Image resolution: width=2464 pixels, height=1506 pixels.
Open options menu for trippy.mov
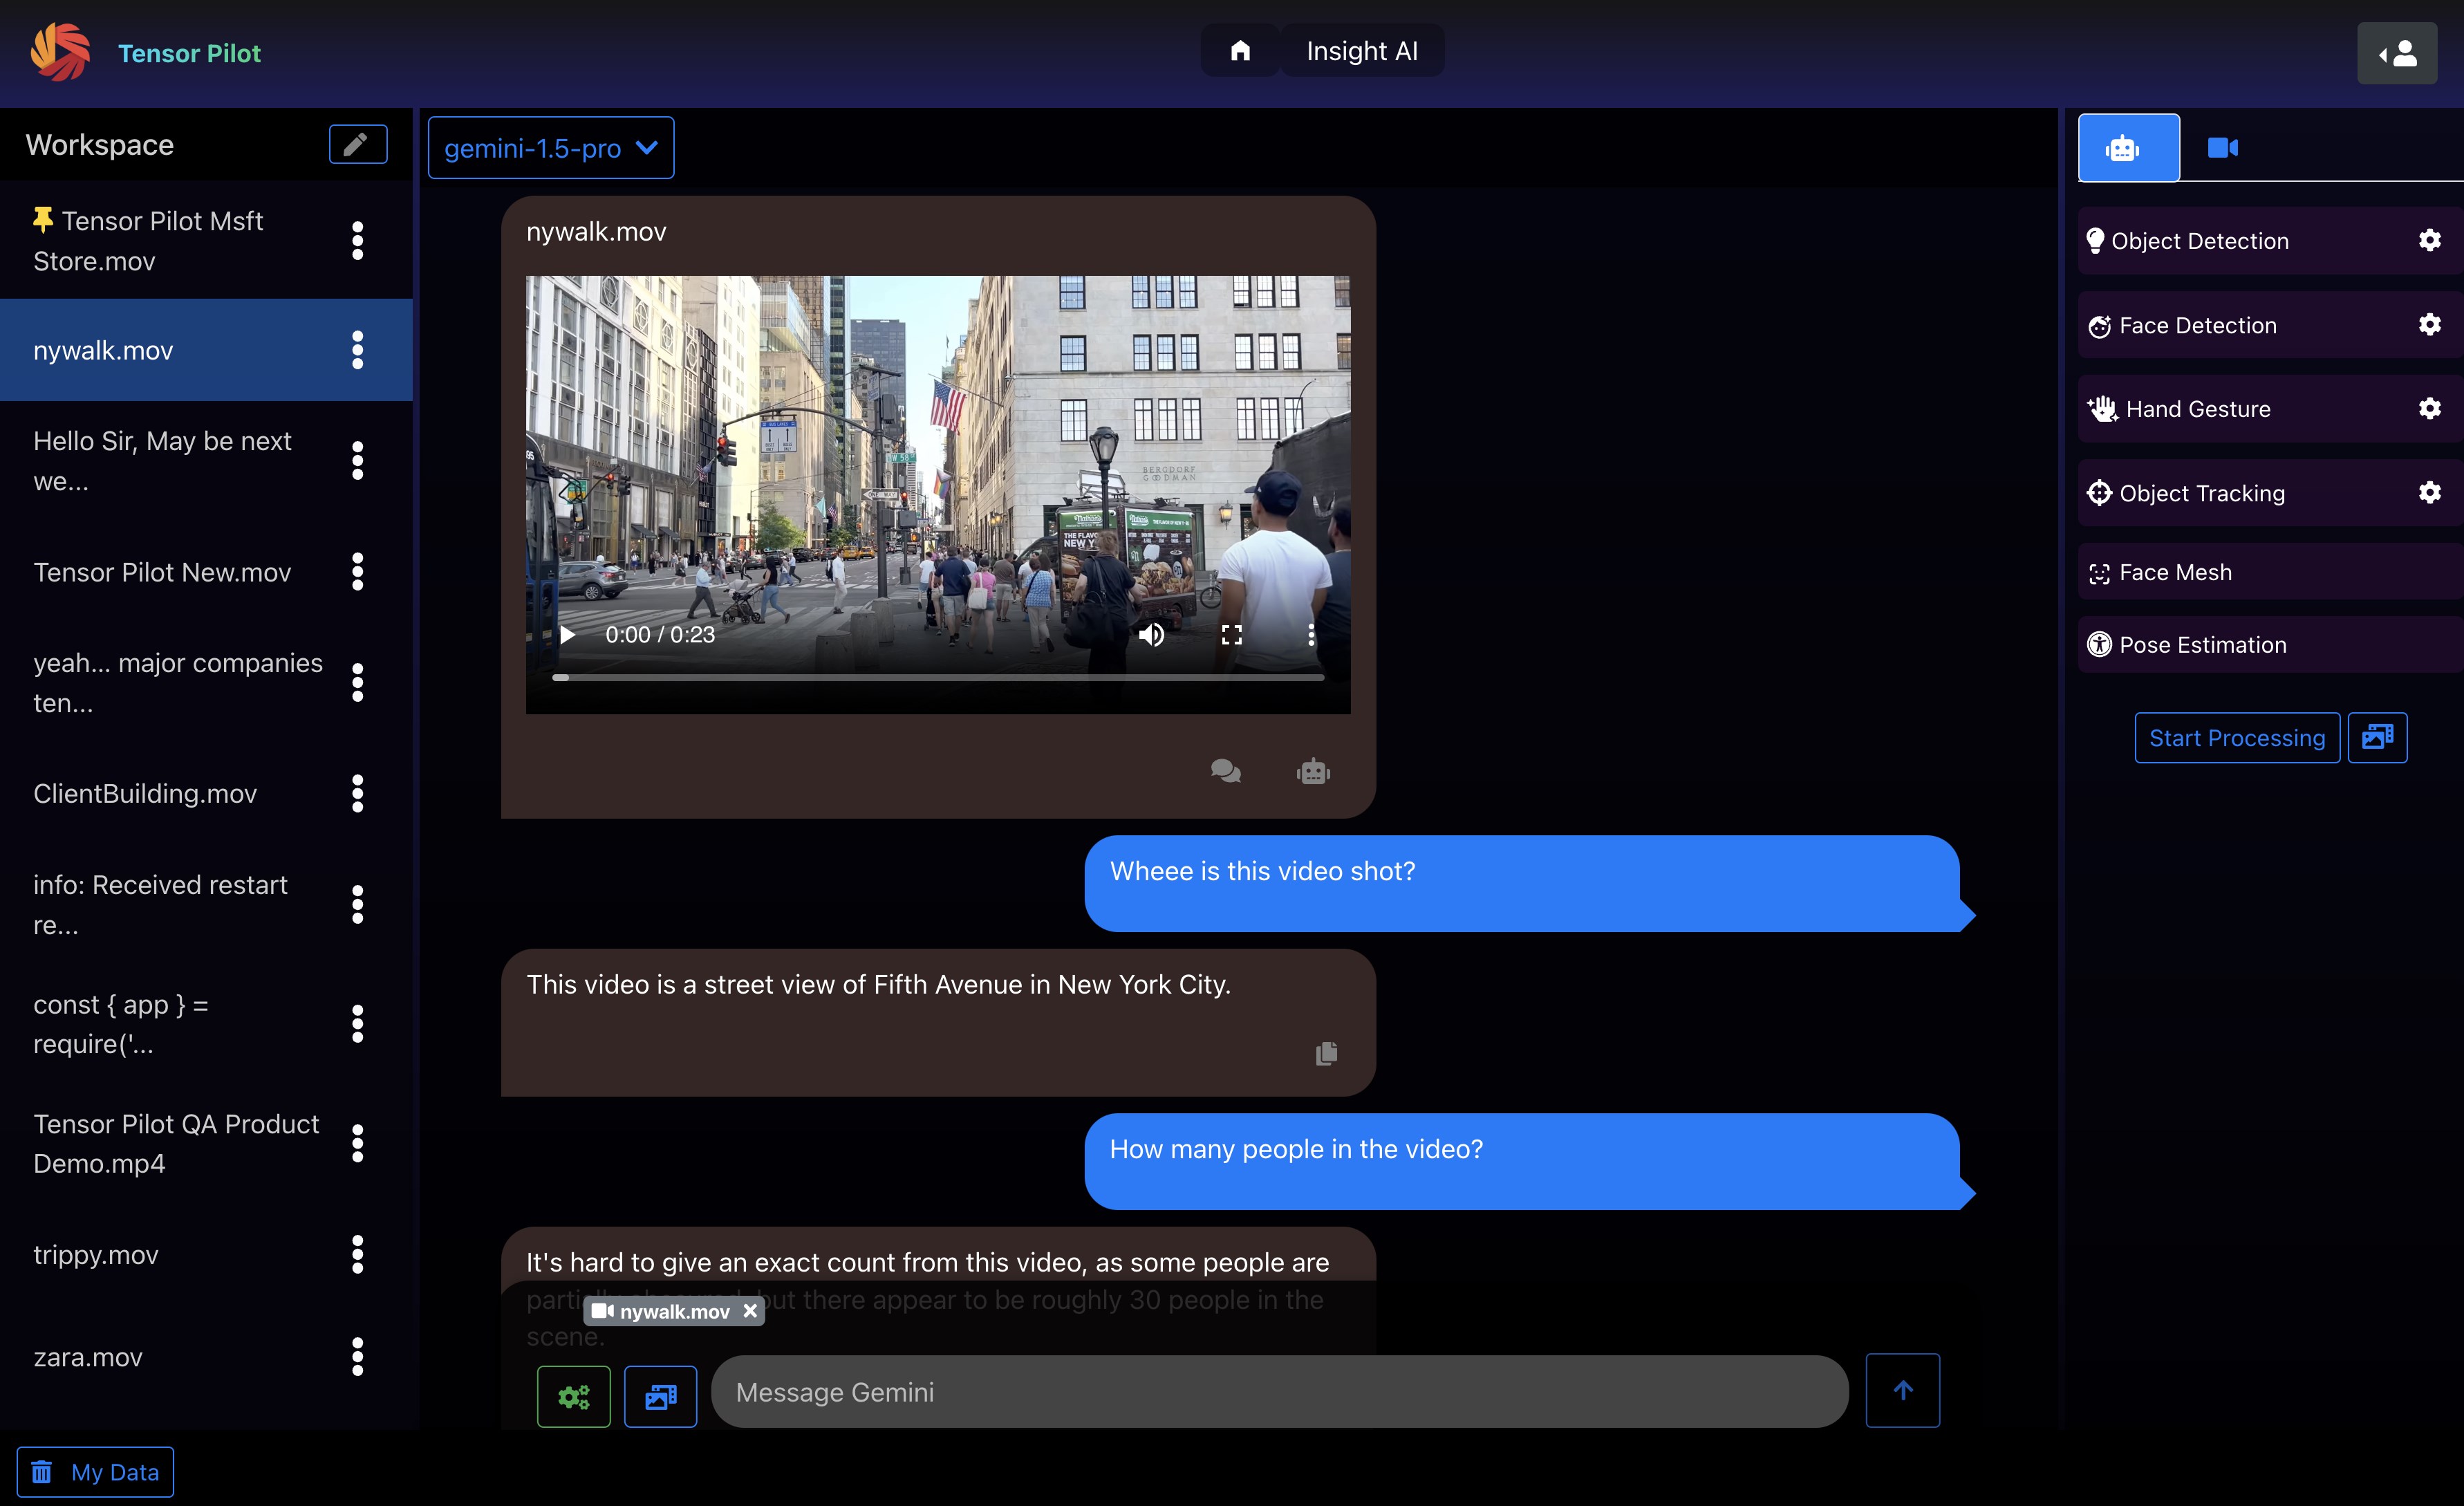point(357,1254)
